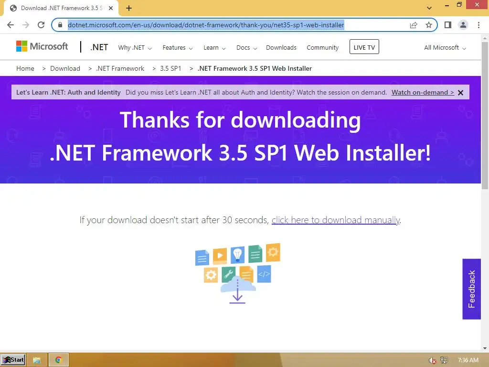489x367 pixels.
Task: Go to the 3.5 SP1 breadcrumb
Action: tap(170, 68)
